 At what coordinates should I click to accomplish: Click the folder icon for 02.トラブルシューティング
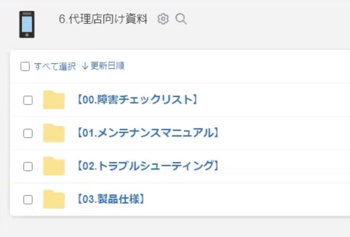point(54,166)
